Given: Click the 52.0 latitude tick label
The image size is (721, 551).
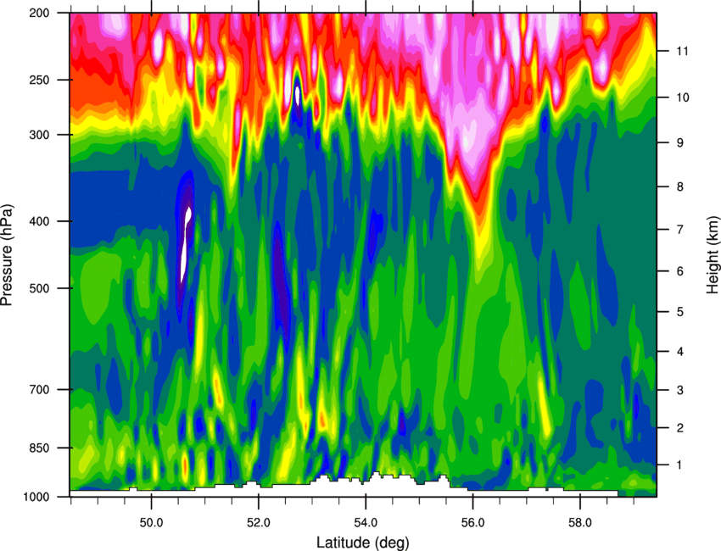Looking at the screenshot, I should point(259,523).
